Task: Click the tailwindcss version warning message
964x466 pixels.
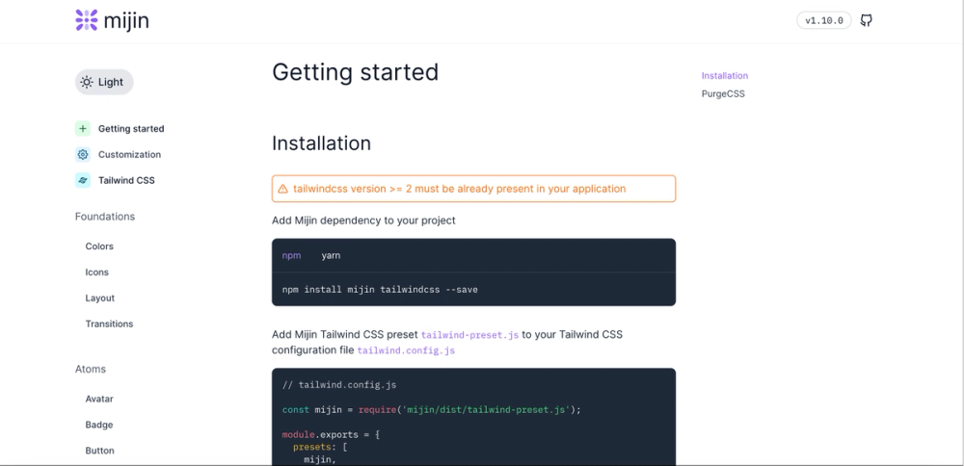Action: tap(459, 189)
